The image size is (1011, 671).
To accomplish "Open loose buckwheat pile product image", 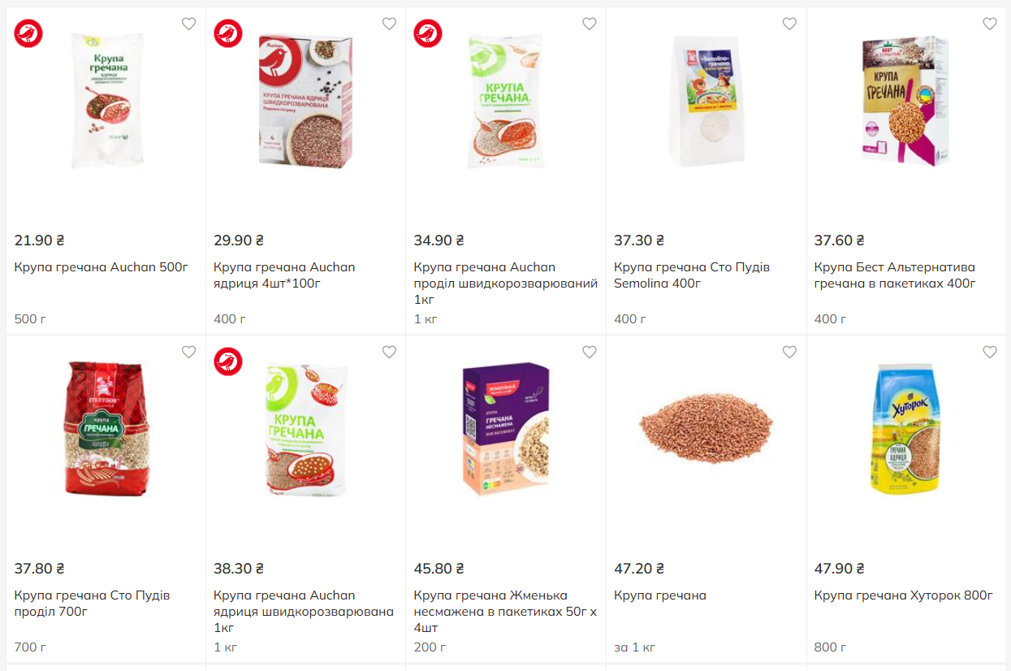I will pos(706,426).
